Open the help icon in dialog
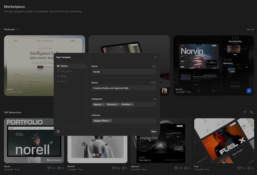Screen dimensions: 257x175 coord(58,131)
